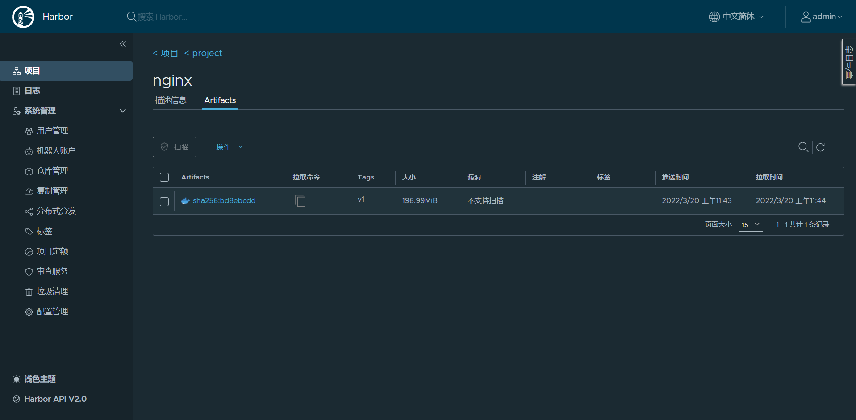Viewport: 856px width, 420px height.
Task: Open the Harbor logo on the top bar
Action: click(x=22, y=17)
